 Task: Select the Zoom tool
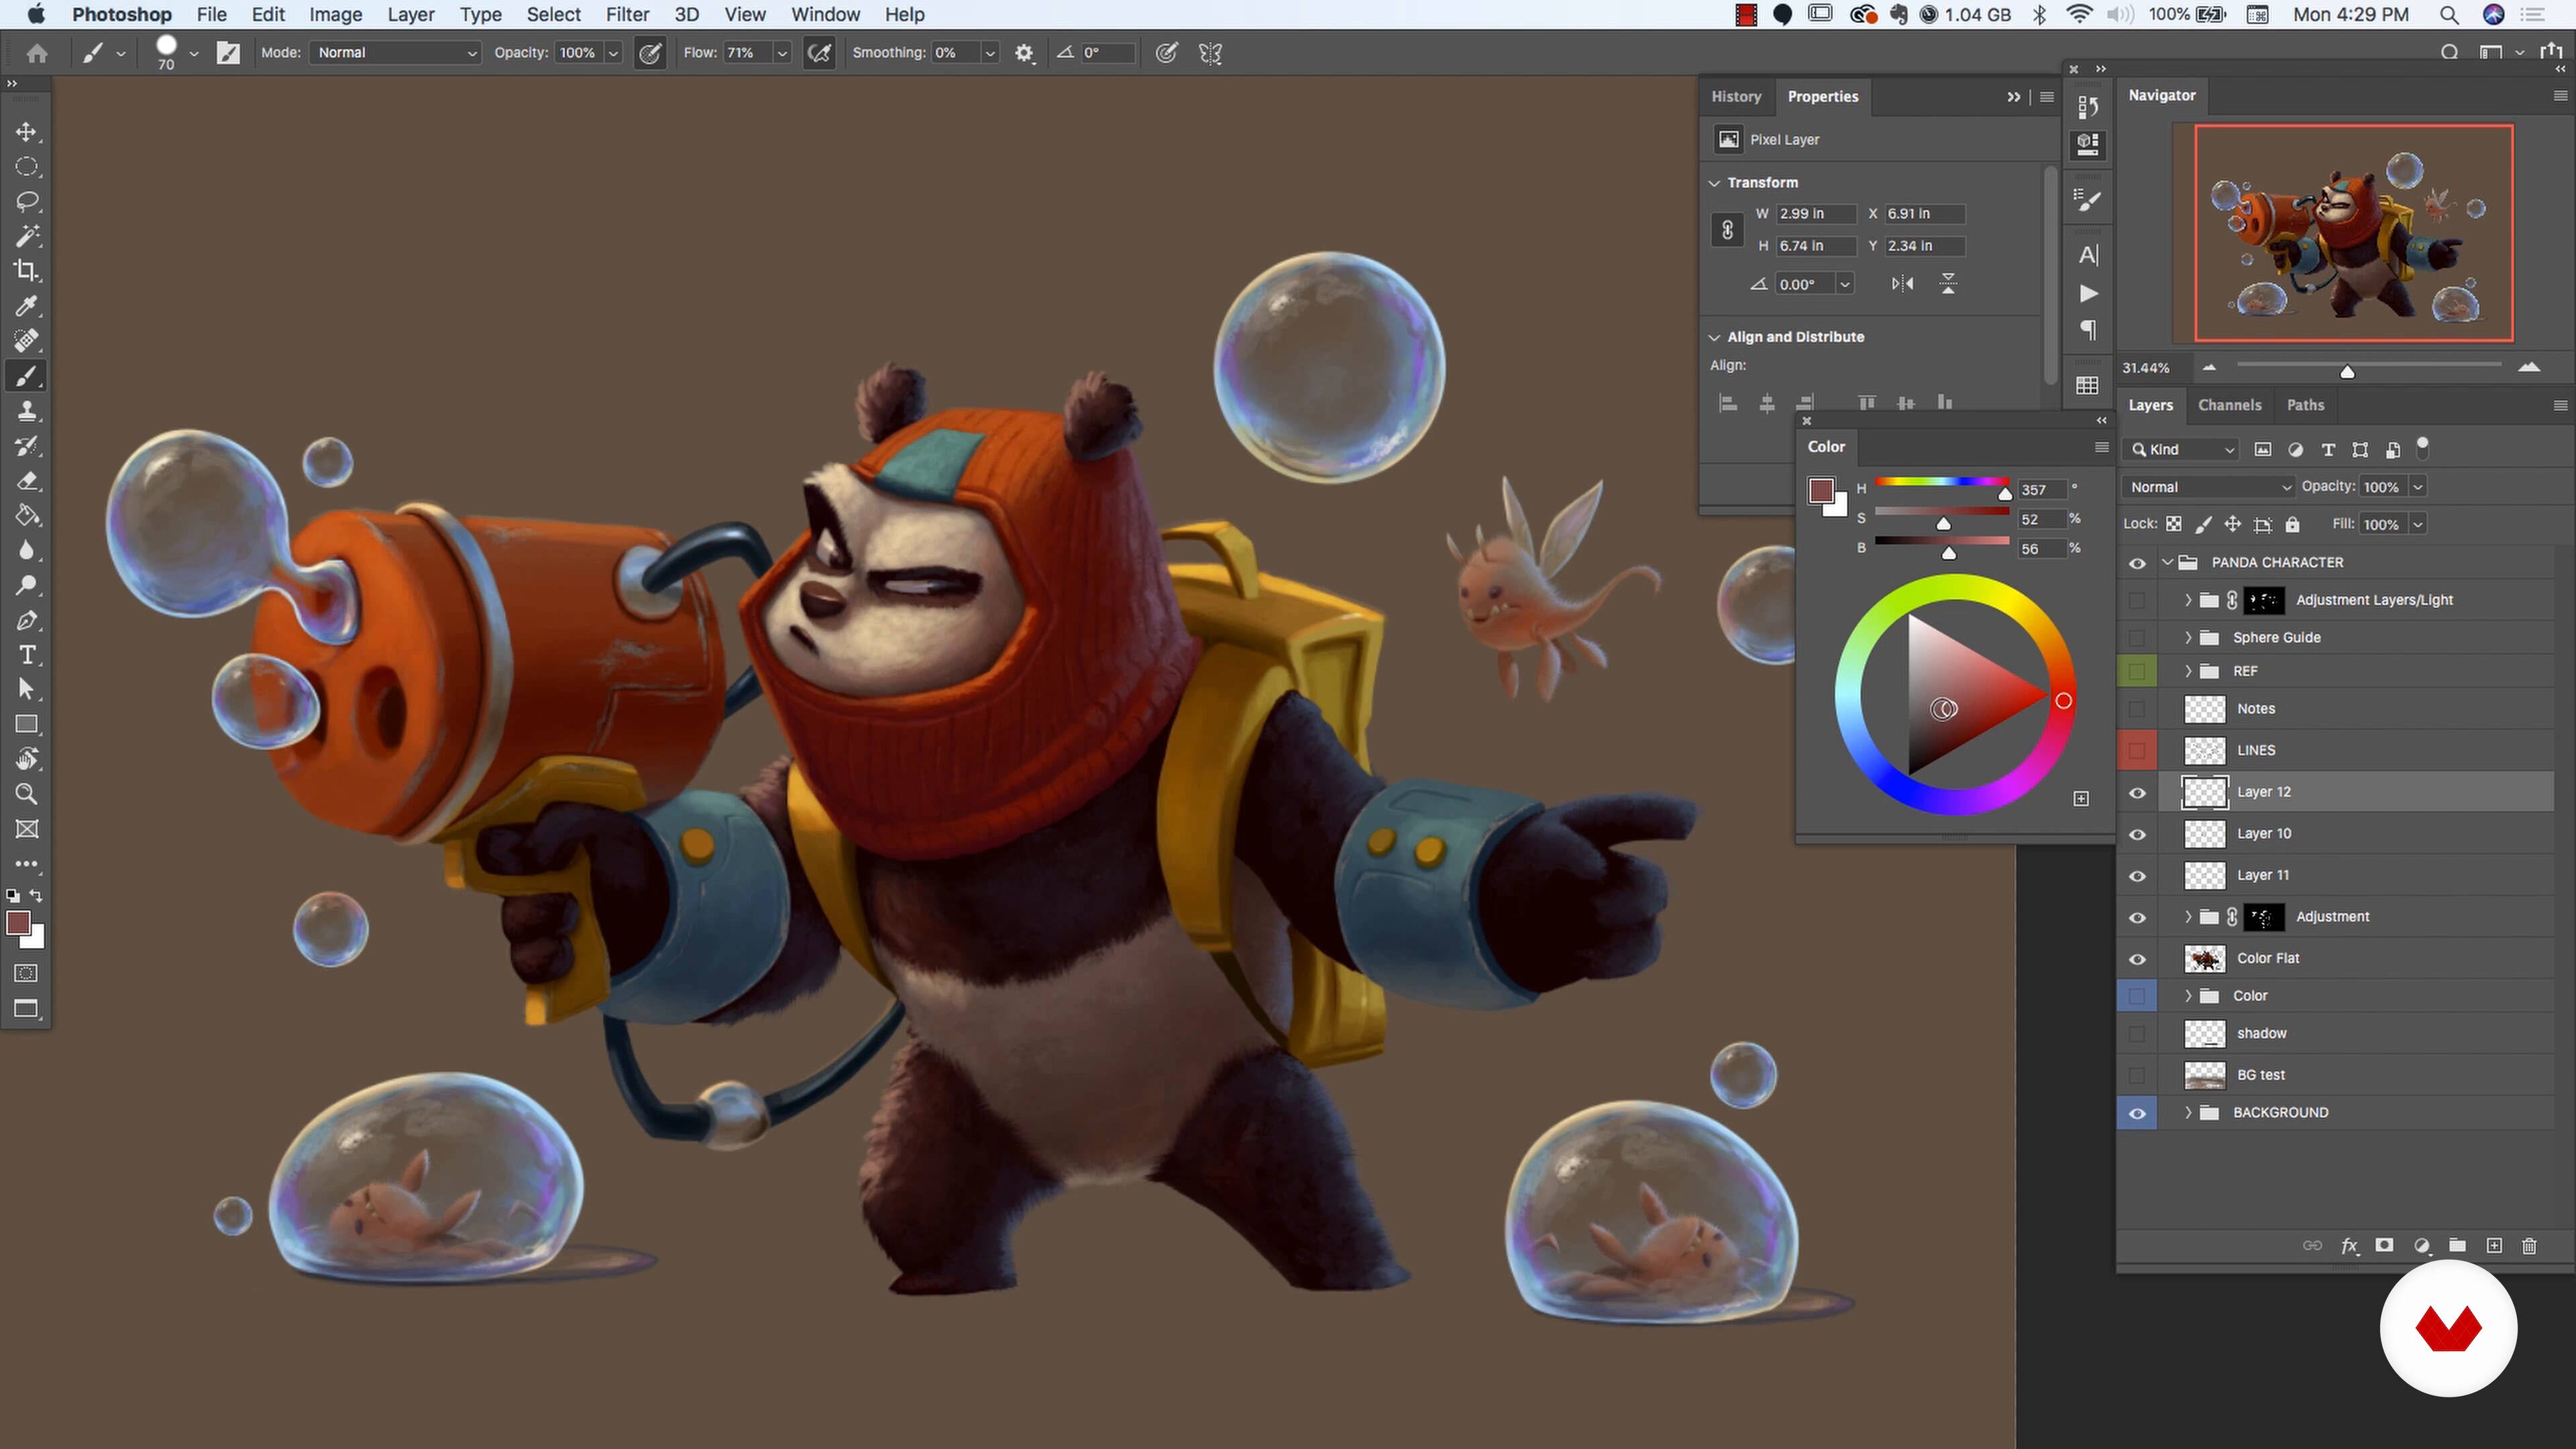pos(27,795)
